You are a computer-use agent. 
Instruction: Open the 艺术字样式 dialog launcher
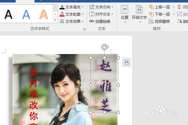tap(84, 29)
